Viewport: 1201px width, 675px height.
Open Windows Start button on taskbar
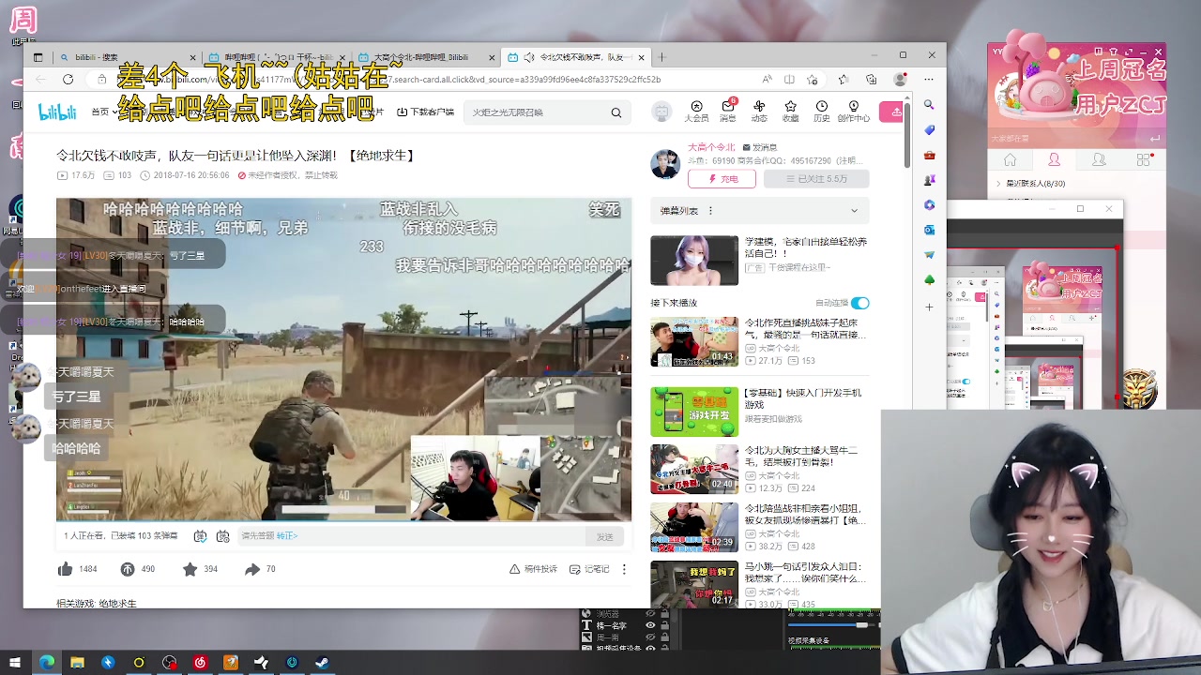[15, 663]
